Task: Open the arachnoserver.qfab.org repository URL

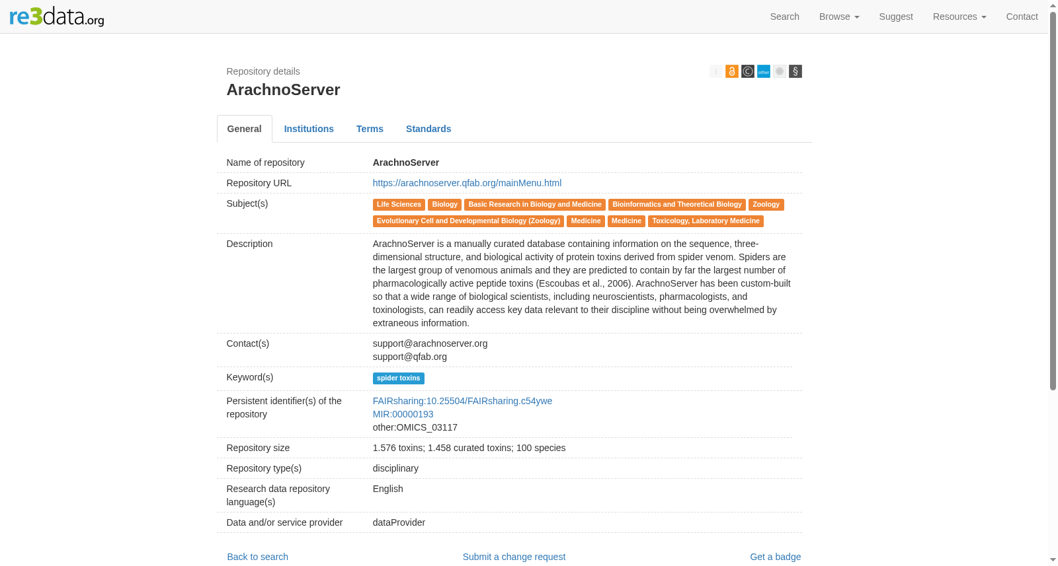Action: pos(467,183)
